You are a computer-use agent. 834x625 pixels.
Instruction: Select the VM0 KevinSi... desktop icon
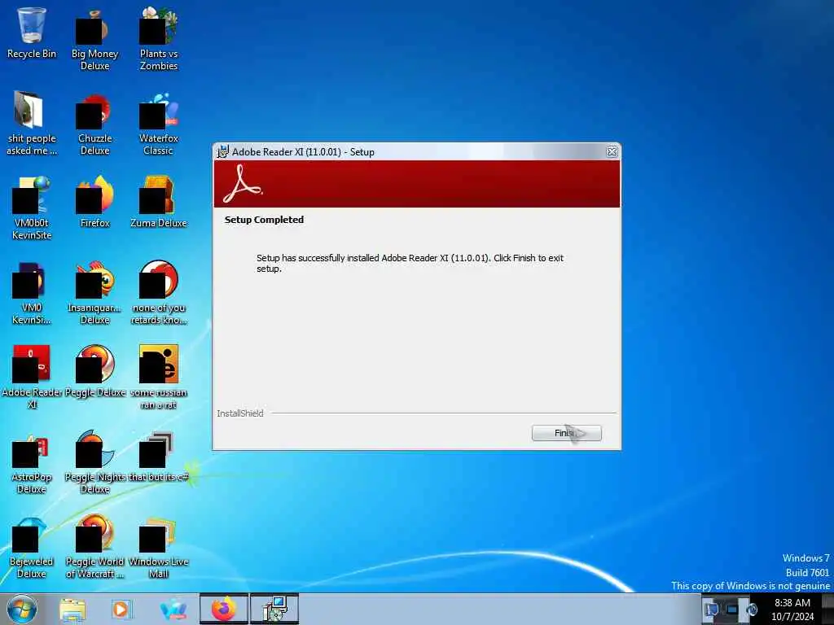[32, 293]
